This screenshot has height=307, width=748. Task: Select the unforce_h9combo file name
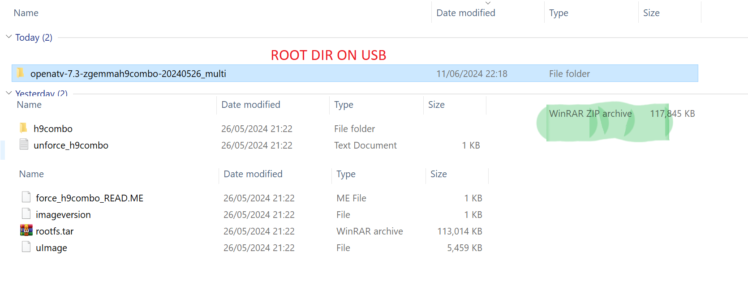71,145
